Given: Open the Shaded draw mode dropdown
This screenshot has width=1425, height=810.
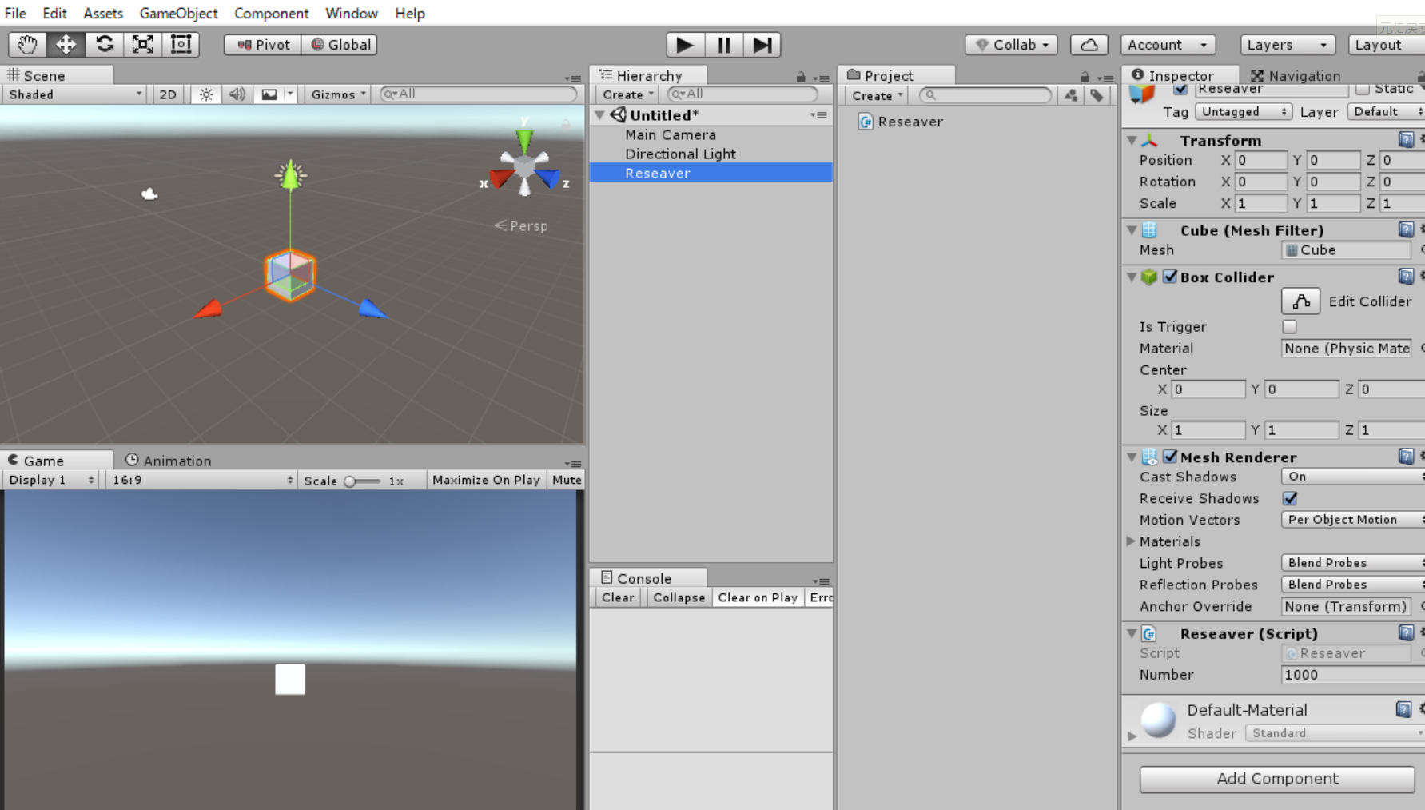Looking at the screenshot, I should [74, 94].
